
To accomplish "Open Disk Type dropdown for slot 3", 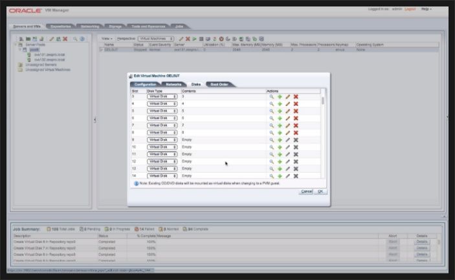I will (162, 96).
